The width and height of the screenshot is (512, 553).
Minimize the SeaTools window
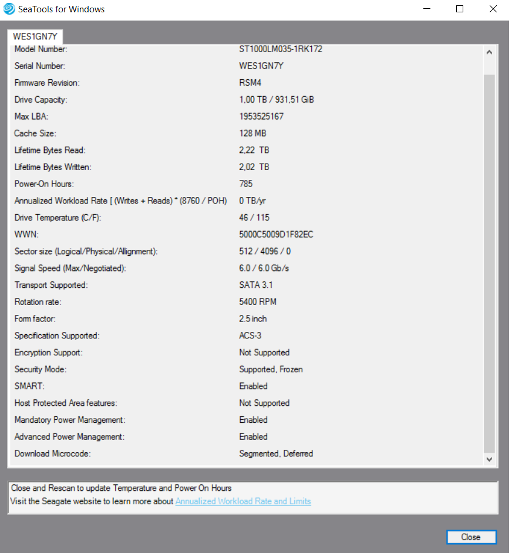[427, 9]
